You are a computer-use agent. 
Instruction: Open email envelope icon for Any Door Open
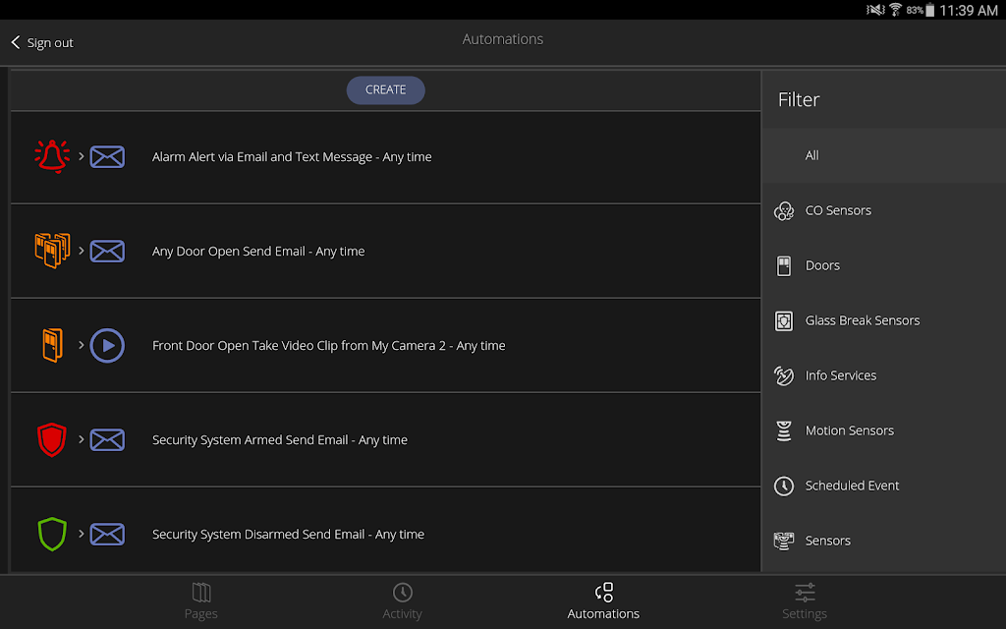point(107,251)
